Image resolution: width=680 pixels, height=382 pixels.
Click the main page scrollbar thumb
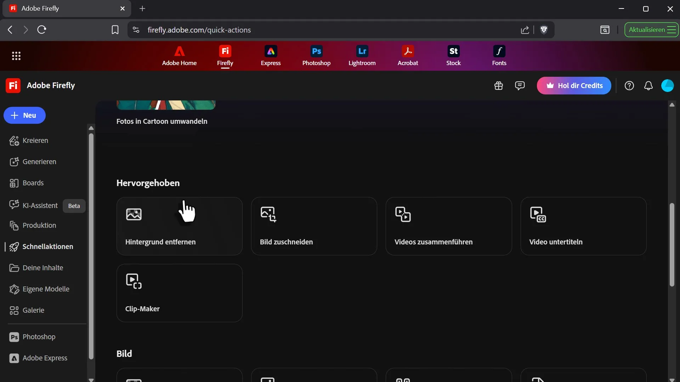pyautogui.click(x=672, y=245)
